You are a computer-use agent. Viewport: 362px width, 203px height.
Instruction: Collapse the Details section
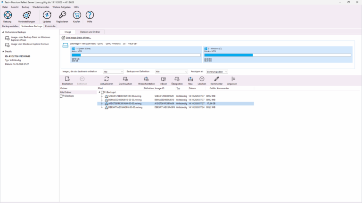[x=3, y=52]
